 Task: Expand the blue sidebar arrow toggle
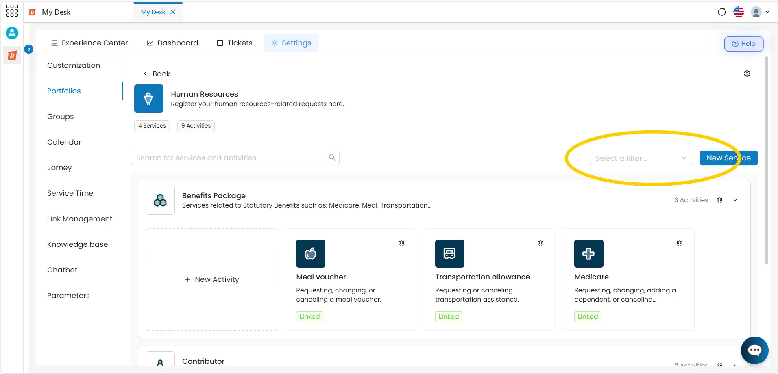click(x=29, y=49)
